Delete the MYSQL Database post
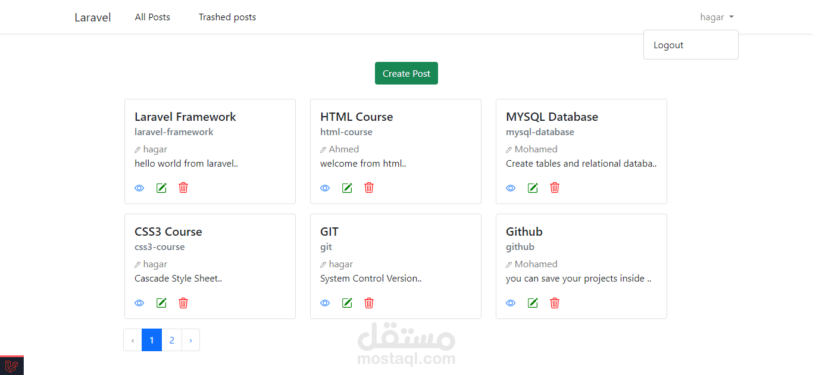 (x=555, y=187)
